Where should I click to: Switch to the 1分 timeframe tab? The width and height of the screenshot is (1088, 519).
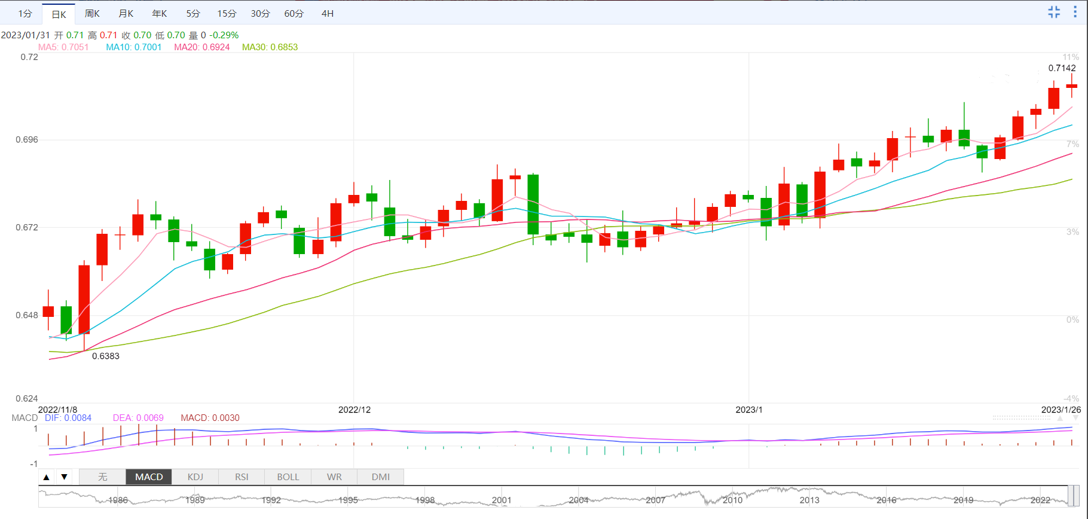point(25,14)
